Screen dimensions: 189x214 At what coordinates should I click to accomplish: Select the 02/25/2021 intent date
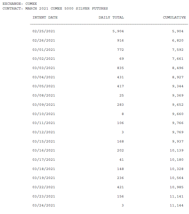(x=44, y=31)
